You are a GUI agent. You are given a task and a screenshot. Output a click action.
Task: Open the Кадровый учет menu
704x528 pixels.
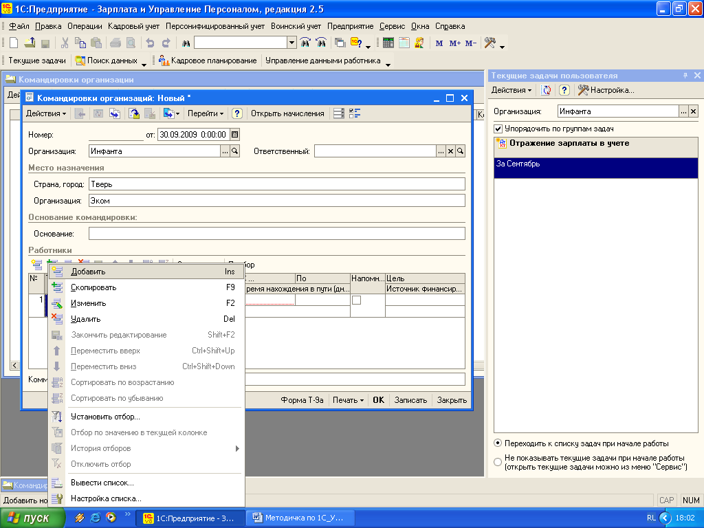[134, 26]
